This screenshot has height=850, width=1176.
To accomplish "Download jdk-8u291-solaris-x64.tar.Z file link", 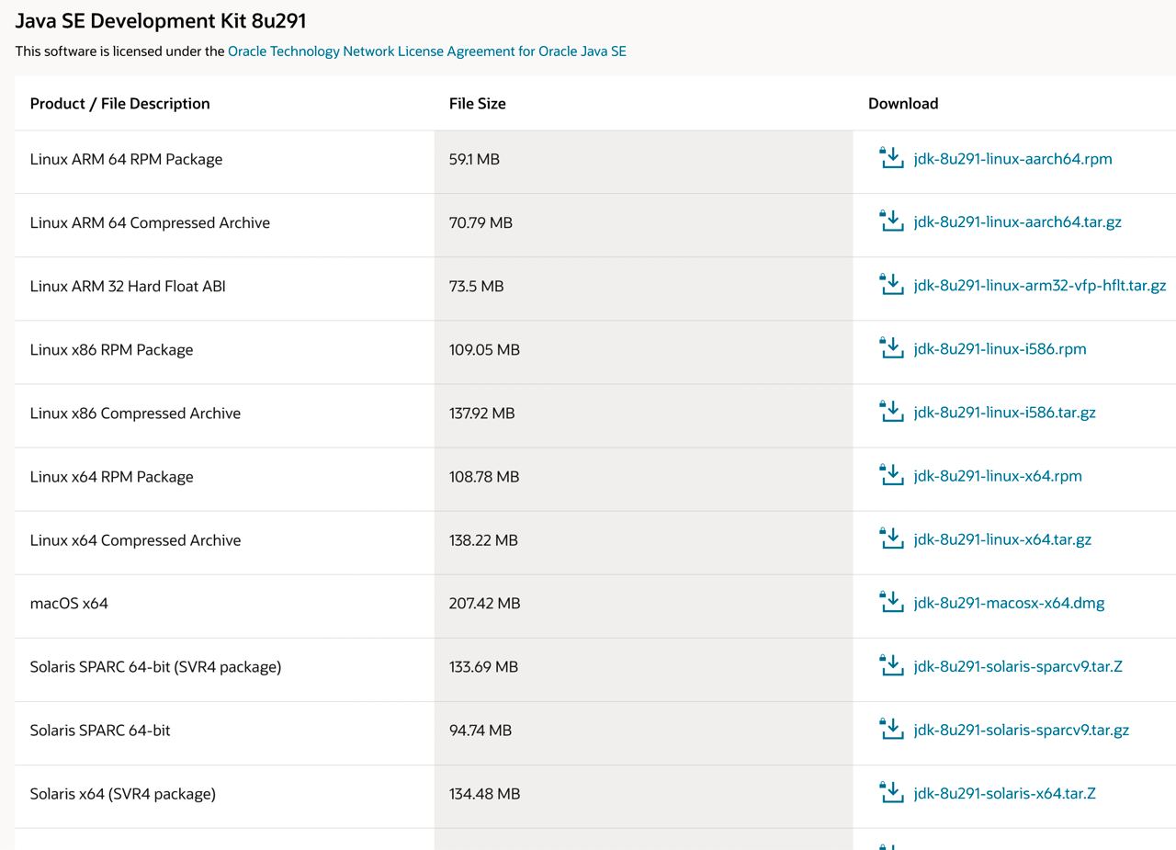I will click(1004, 793).
